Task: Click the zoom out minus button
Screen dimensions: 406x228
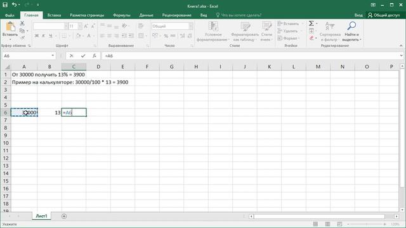Action: (x=348, y=224)
